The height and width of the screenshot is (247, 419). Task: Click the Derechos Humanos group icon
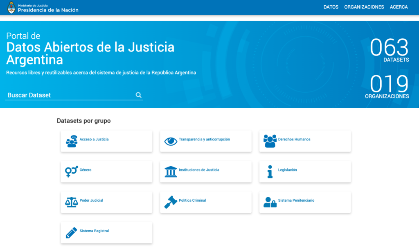[x=270, y=141]
